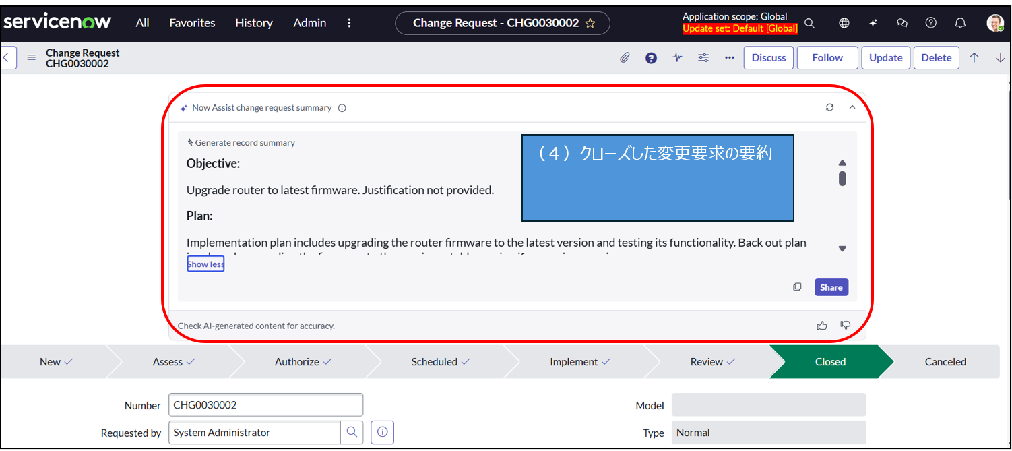Go to next record with down arrow
The height and width of the screenshot is (451, 1012).
[x=1001, y=58]
